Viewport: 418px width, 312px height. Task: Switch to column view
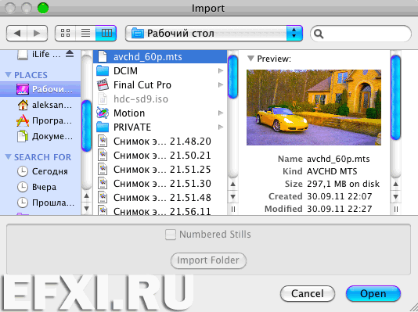pos(106,34)
